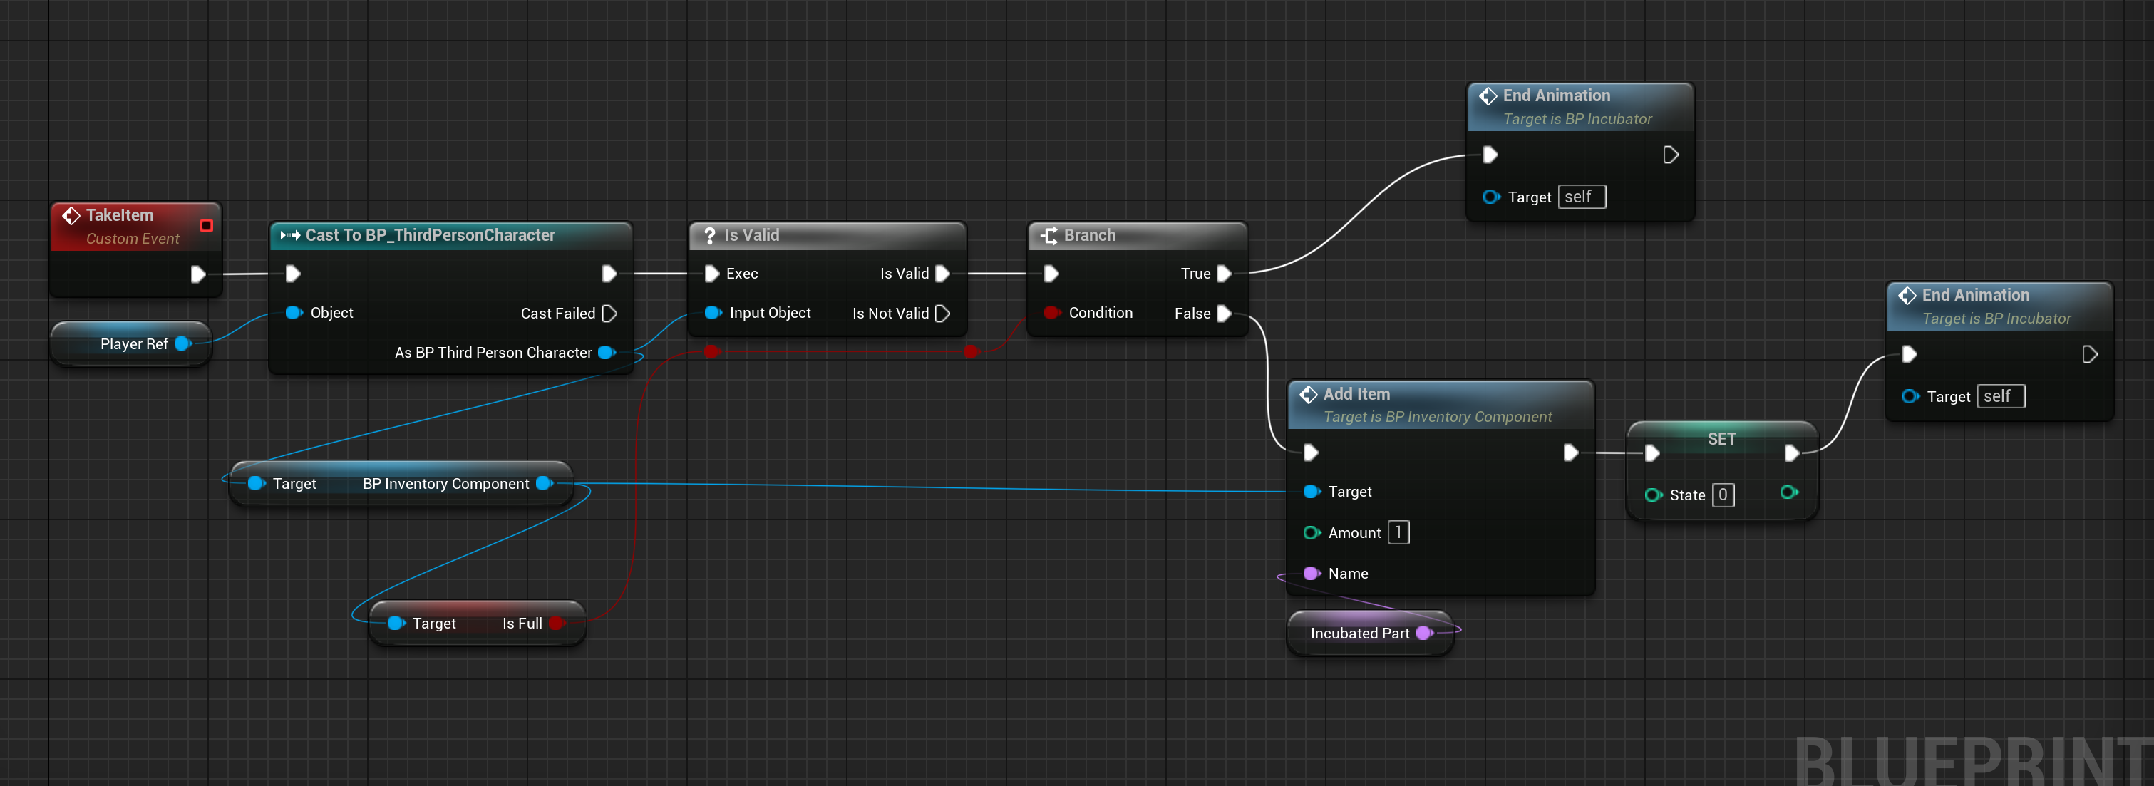Click the Cast Failed exec pin

click(610, 313)
